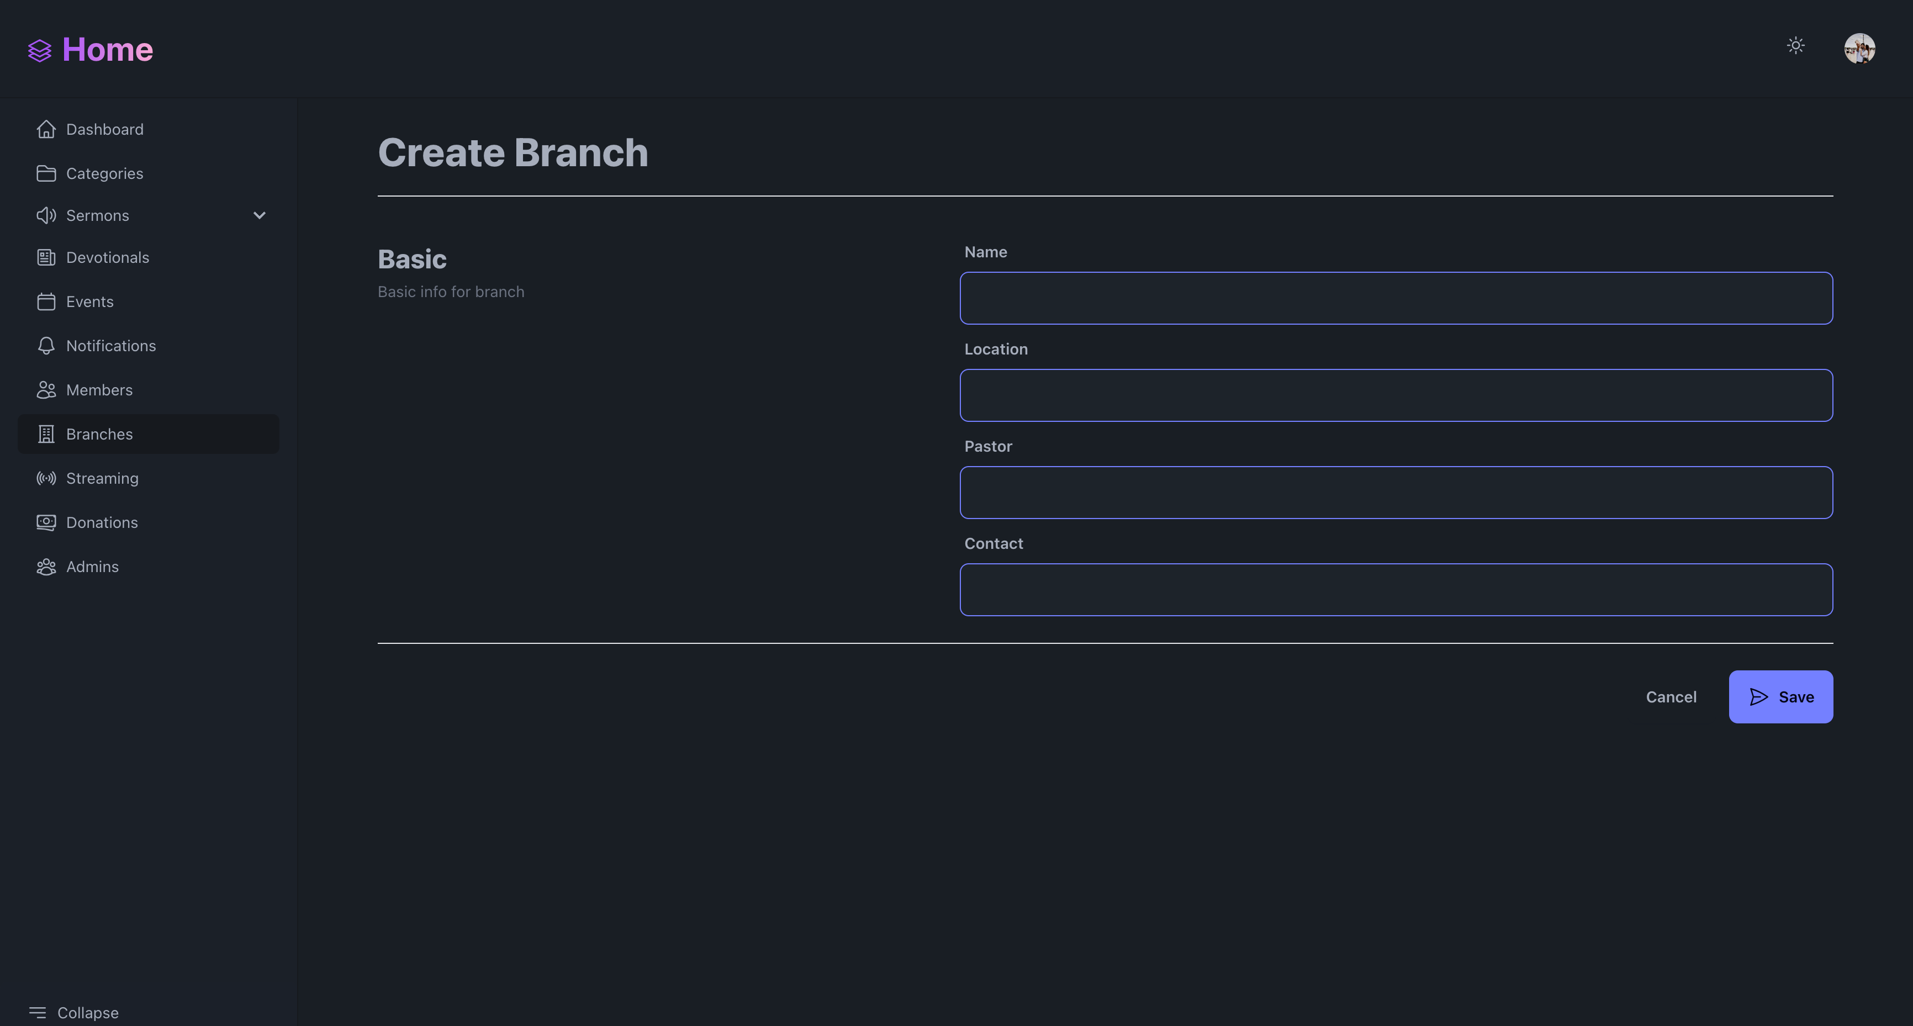This screenshot has height=1026, width=1913.
Task: Click the Donations banknote icon
Action: point(46,522)
